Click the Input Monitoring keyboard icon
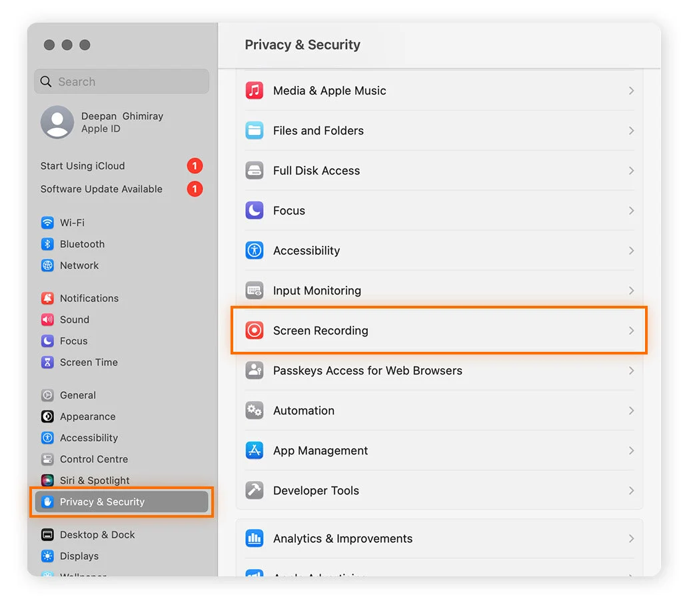This screenshot has height=599, width=687. click(254, 291)
